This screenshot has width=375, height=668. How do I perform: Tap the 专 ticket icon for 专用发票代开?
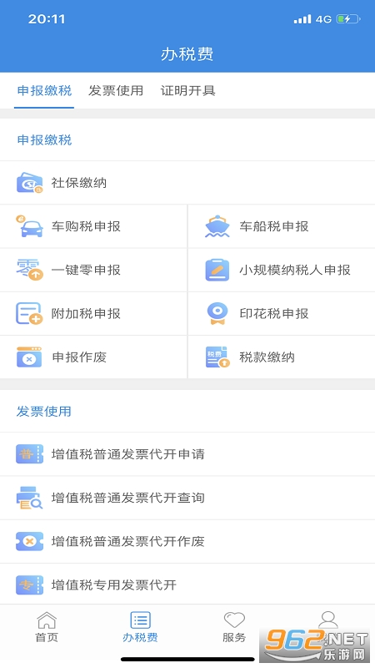click(29, 585)
